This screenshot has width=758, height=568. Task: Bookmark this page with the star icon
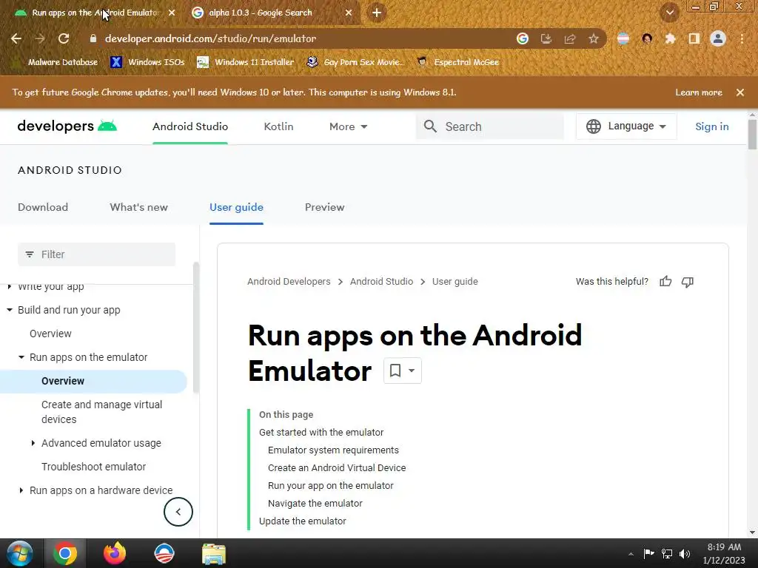(x=593, y=38)
